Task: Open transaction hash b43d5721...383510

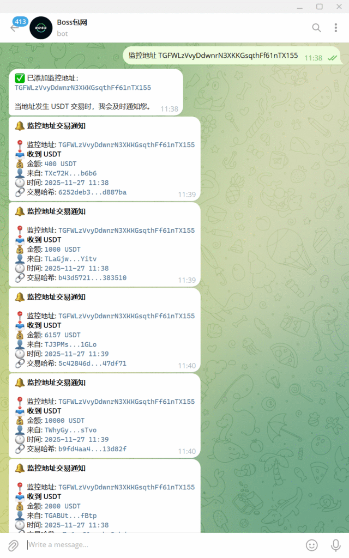Action: (x=92, y=277)
